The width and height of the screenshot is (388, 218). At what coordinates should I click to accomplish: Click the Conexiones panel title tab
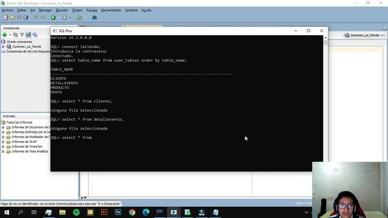[x=11, y=28]
